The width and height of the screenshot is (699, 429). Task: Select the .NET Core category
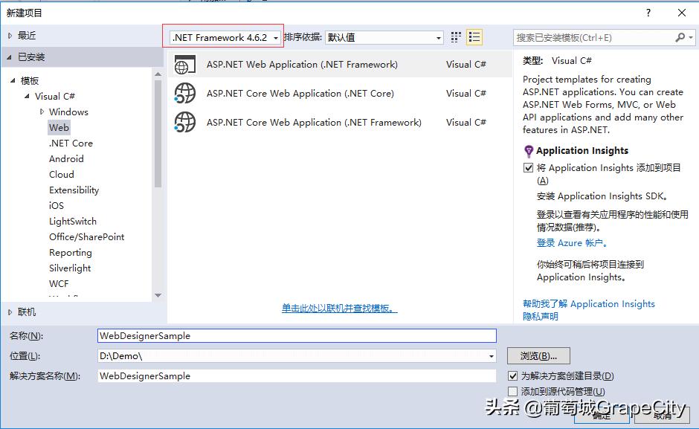coord(71,143)
